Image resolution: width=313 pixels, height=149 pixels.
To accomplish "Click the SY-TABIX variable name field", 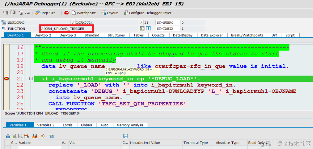I will pos(168,29).
